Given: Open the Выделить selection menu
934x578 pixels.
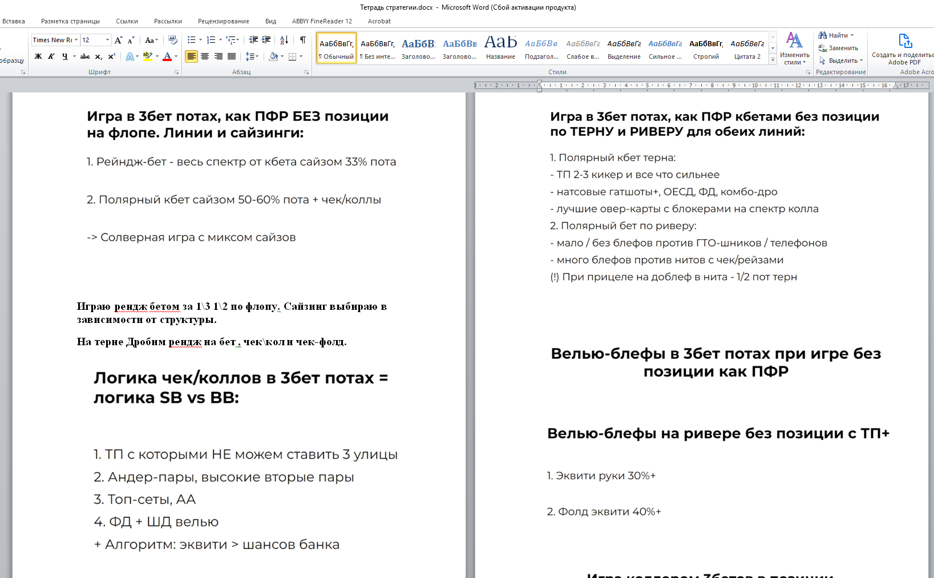Looking at the screenshot, I should click(x=841, y=60).
